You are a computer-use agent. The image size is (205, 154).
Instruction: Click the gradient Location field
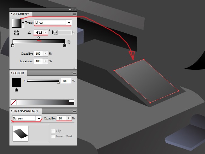coord(38,61)
